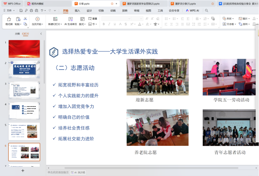
Task: Open the 形状 (Shapes) dropdown
Action: pos(229,19)
